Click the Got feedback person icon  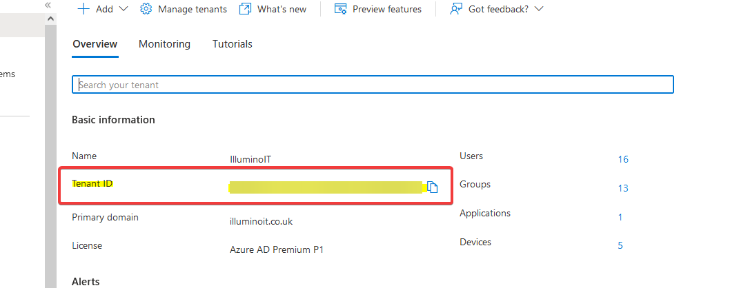coord(455,9)
